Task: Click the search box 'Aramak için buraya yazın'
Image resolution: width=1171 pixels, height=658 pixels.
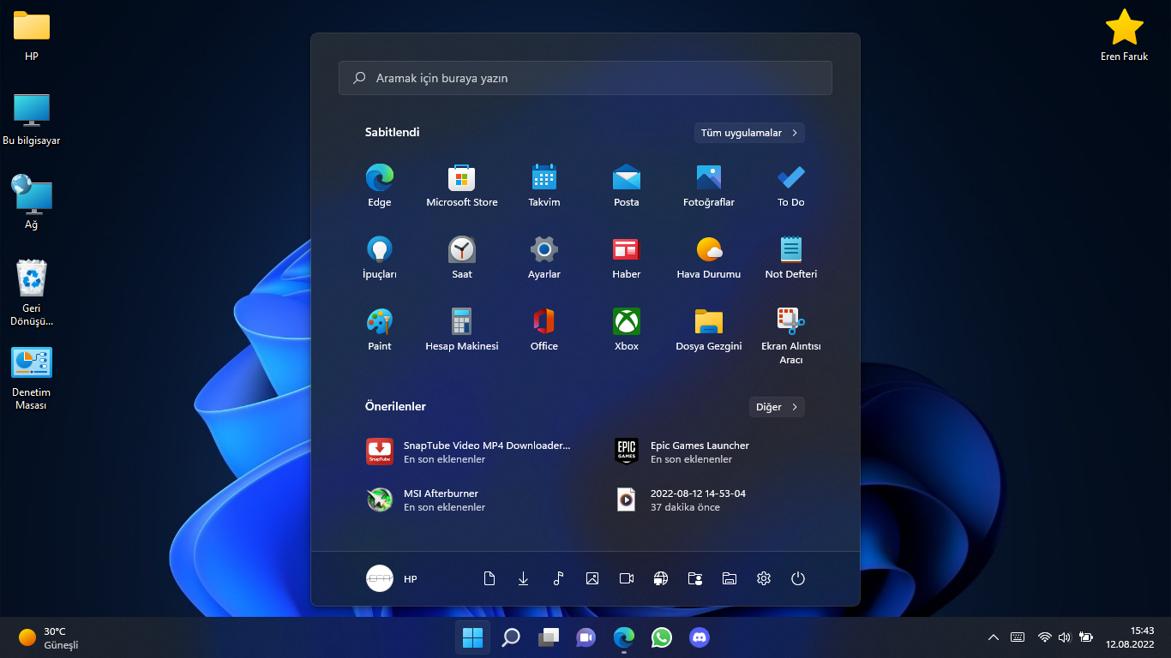Action: point(585,78)
